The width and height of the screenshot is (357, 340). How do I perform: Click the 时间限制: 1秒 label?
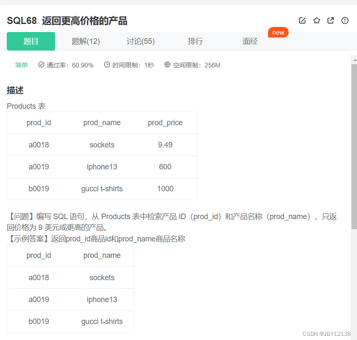[134, 65]
